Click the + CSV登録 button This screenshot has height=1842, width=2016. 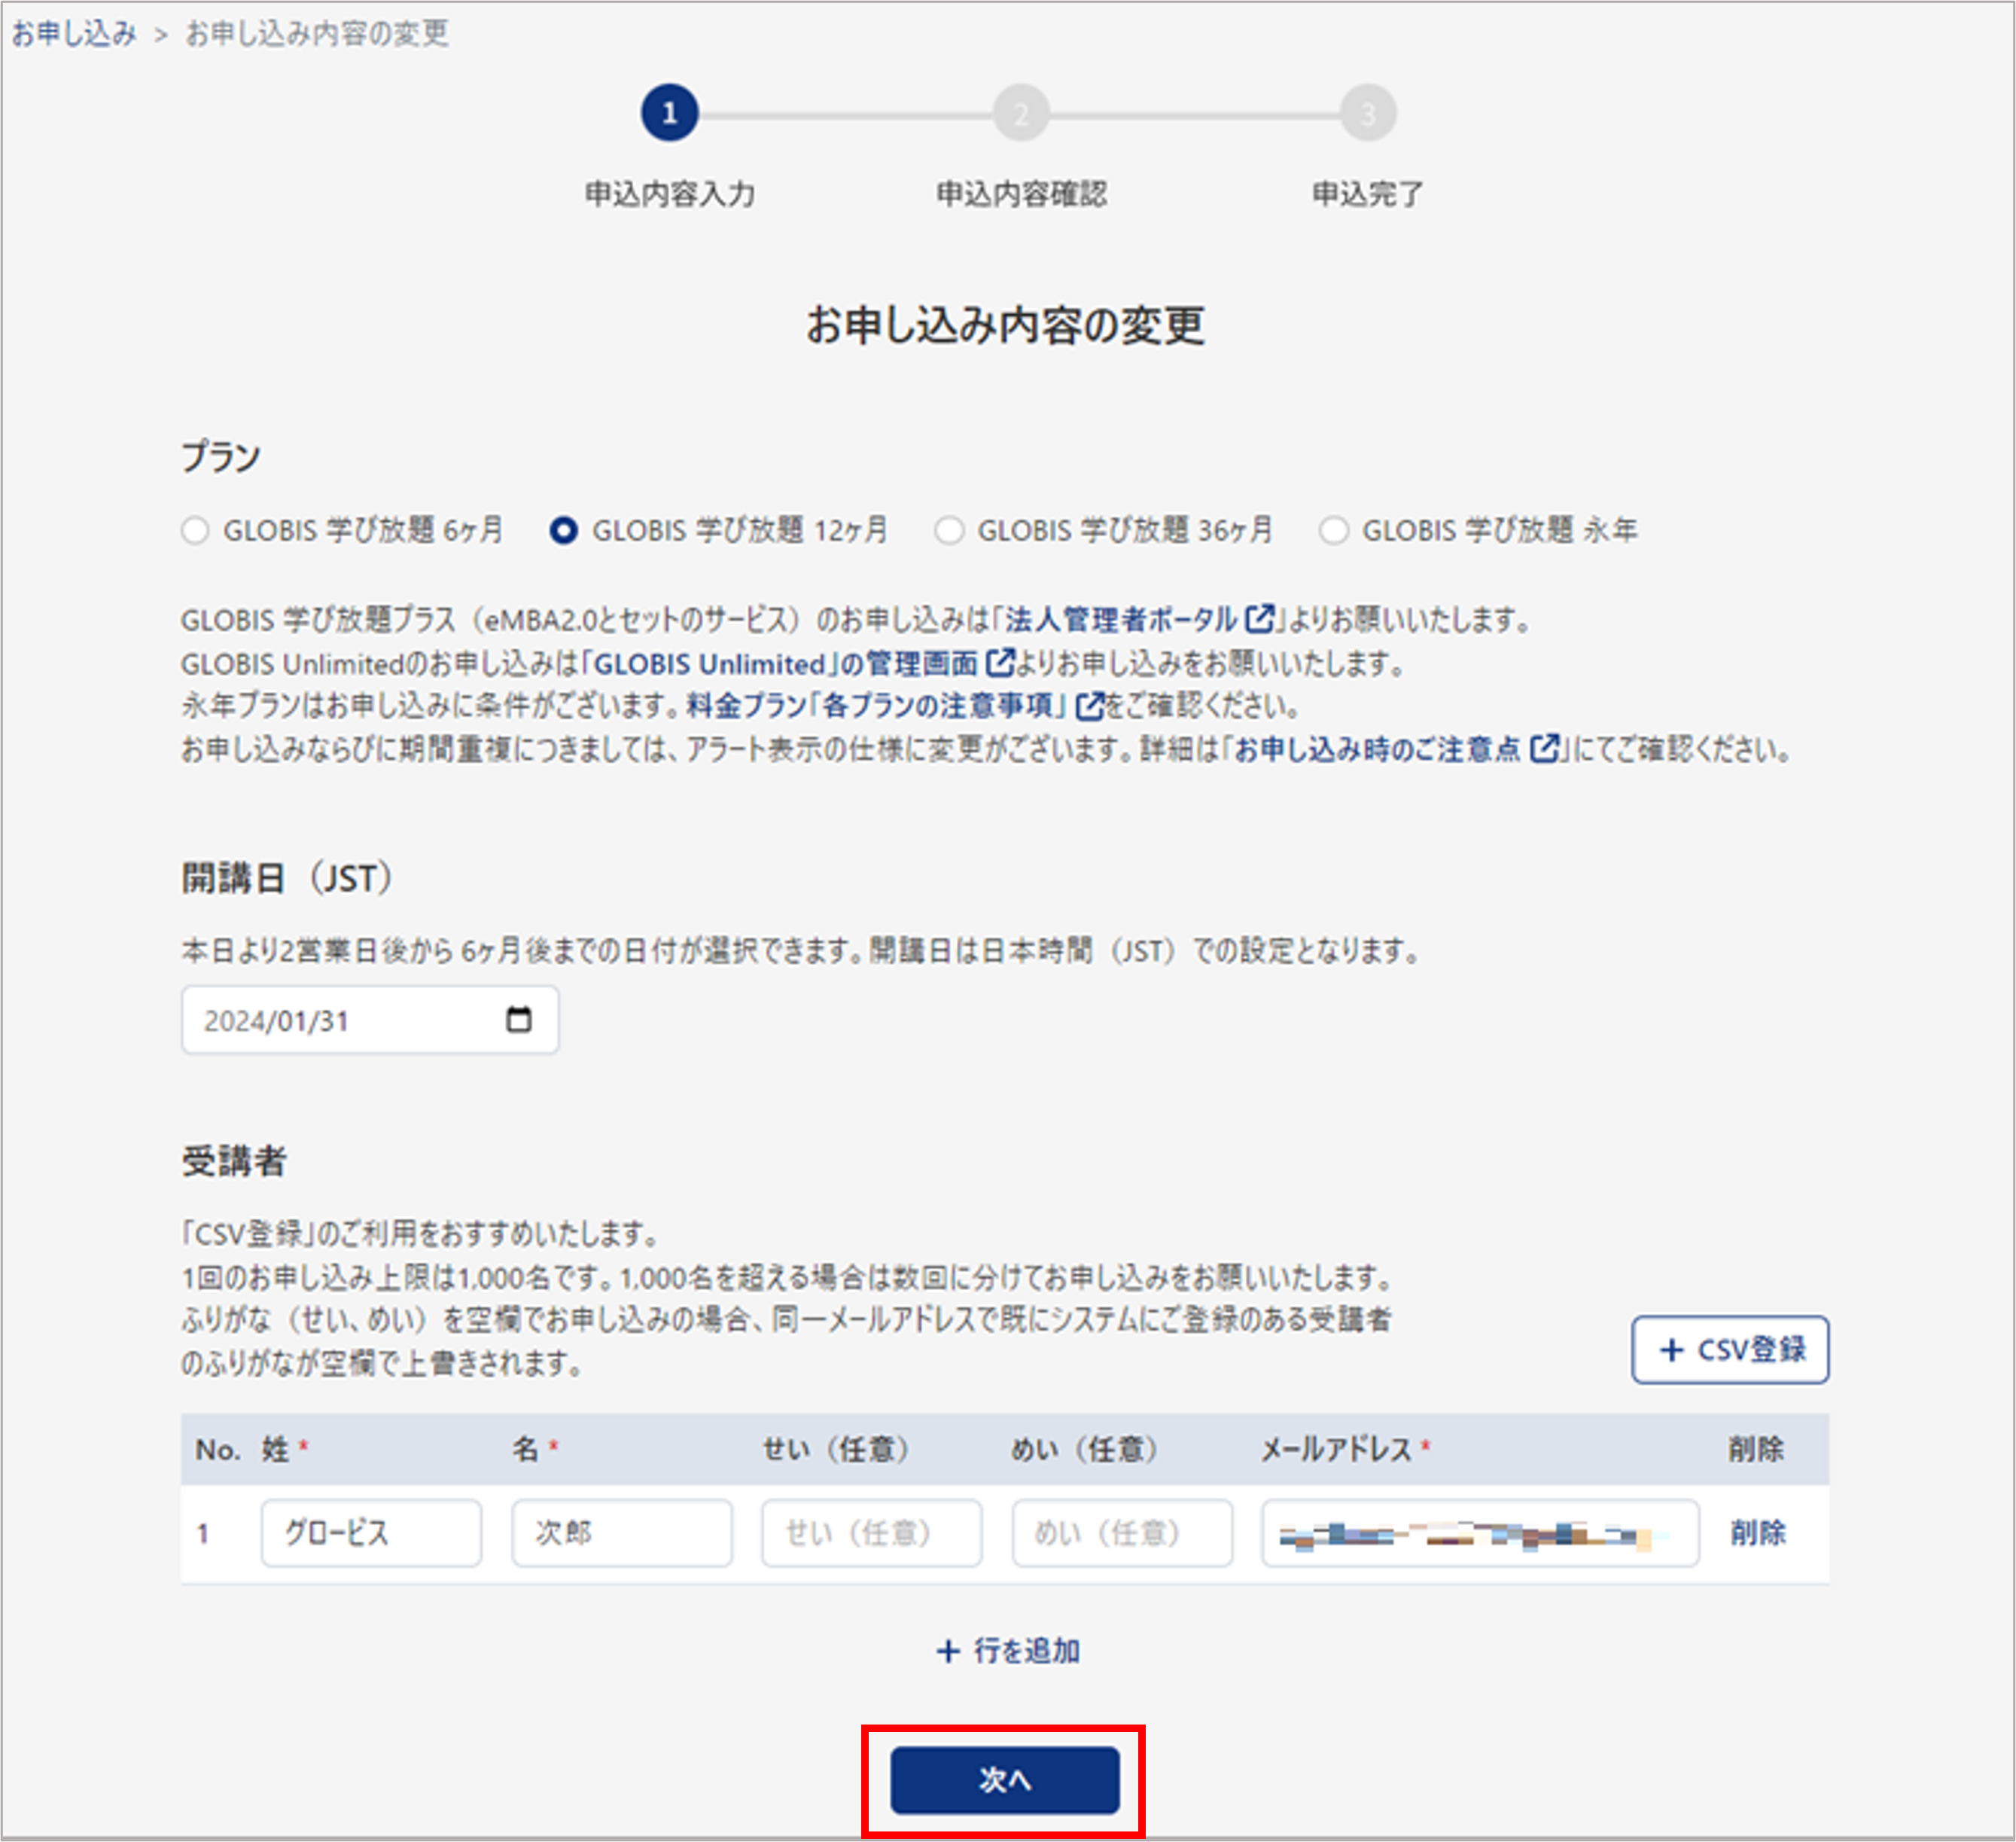tap(1730, 1349)
